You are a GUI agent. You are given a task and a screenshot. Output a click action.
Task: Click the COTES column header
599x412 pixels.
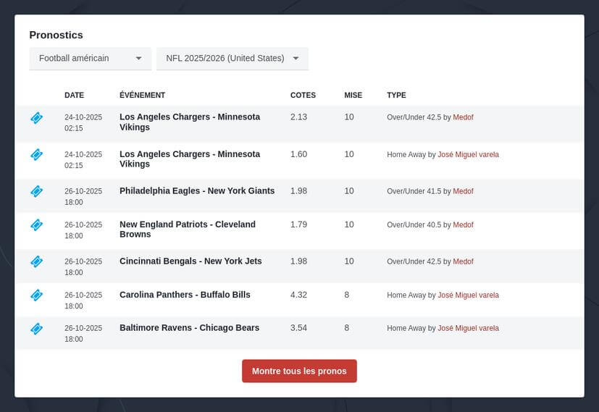[x=303, y=95]
